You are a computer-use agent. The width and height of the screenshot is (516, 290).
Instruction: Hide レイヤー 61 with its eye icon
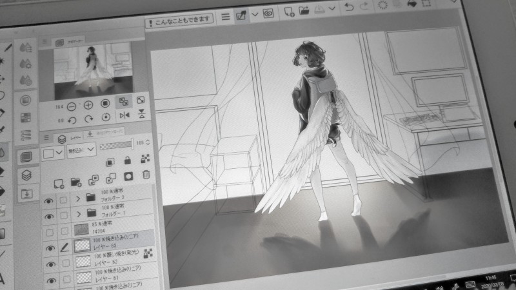[x=52, y=281]
